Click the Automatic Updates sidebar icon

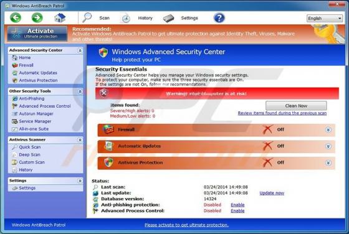(15, 73)
